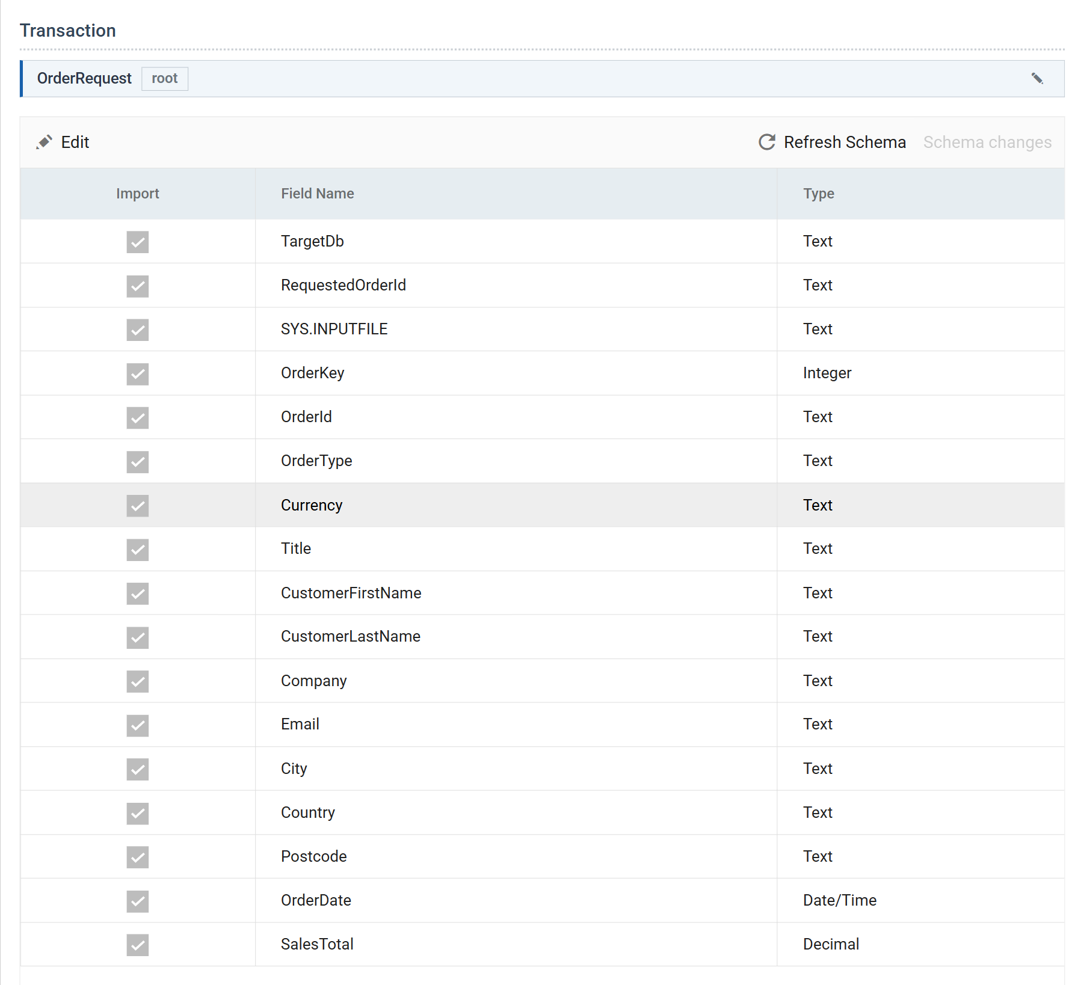This screenshot has height=985, width=1084.
Task: Open Schema changes
Action: coord(987,143)
